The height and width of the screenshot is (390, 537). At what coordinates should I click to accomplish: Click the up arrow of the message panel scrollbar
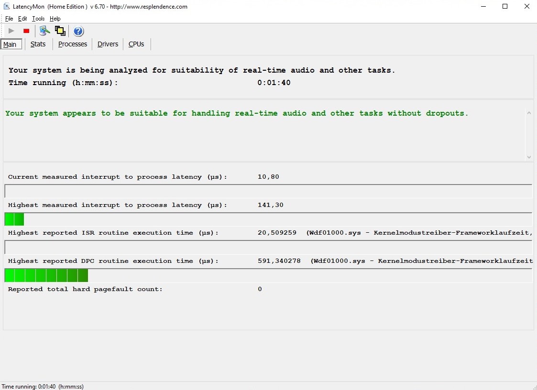point(529,113)
